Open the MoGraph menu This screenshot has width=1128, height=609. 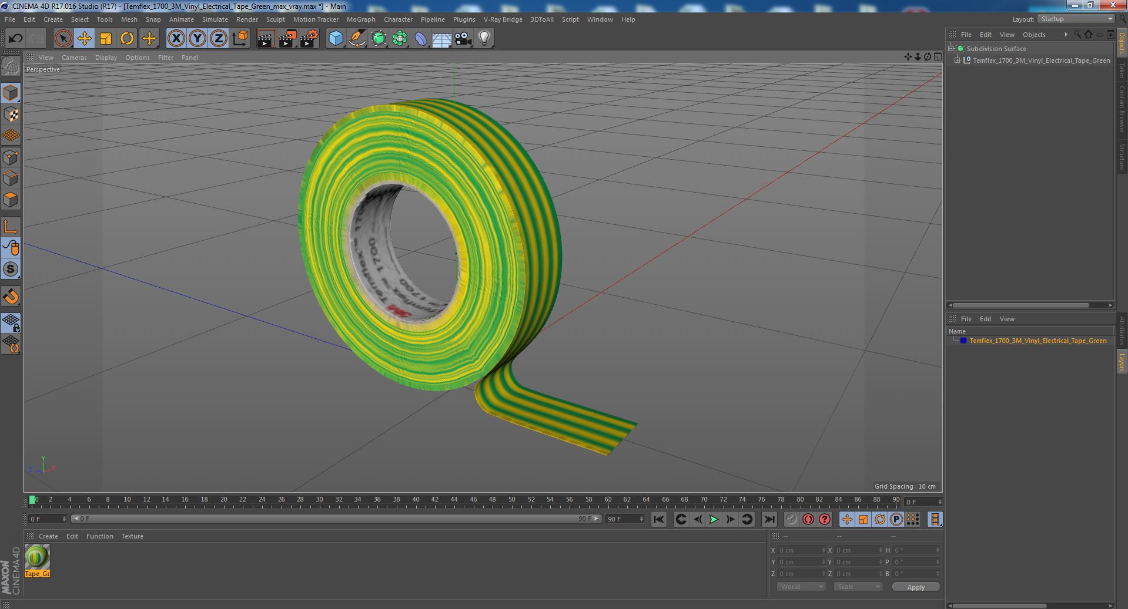coord(361,19)
